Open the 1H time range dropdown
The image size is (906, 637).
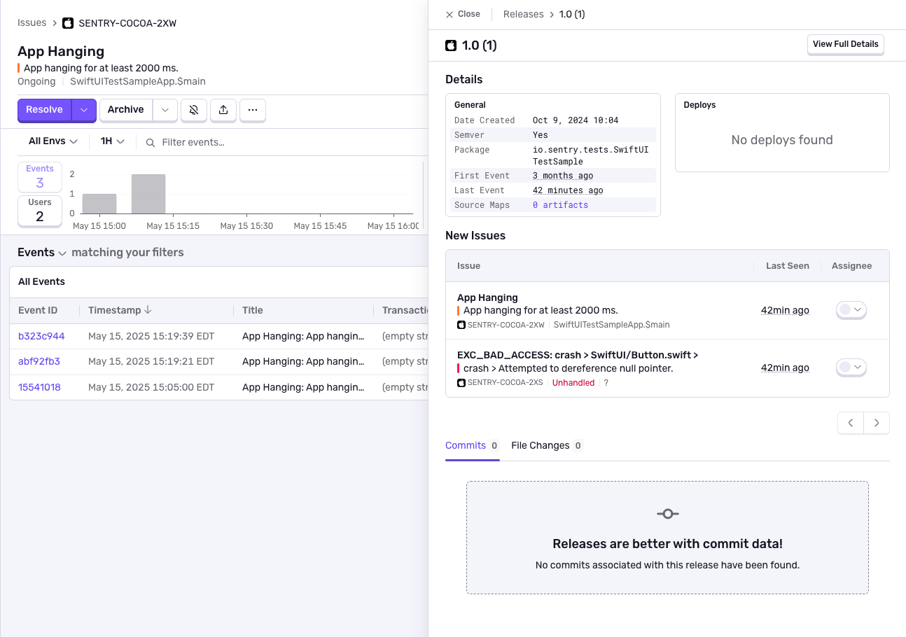tap(111, 141)
